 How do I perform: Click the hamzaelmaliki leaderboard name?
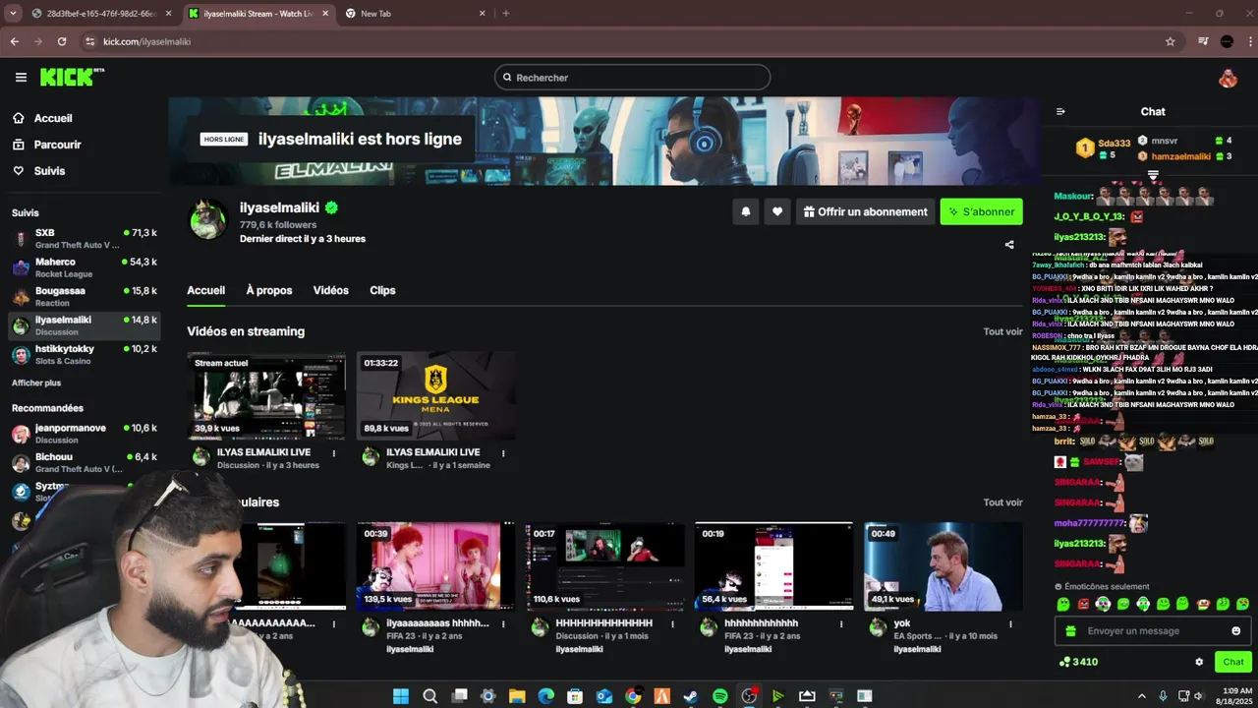pos(1180,156)
